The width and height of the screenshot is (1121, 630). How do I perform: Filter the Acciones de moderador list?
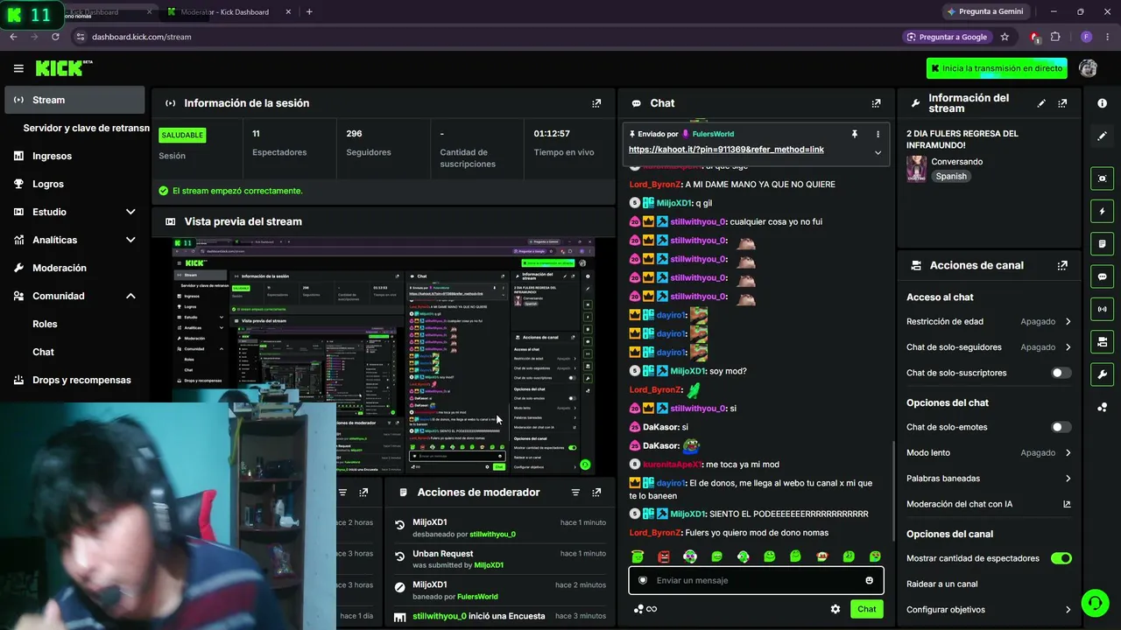(575, 493)
